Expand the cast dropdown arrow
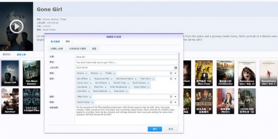The height and width of the screenshot is (139, 278). pyautogui.click(x=175, y=79)
